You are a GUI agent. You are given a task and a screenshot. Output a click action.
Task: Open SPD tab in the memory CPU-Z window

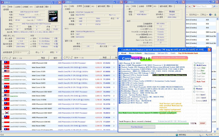click(155, 6)
